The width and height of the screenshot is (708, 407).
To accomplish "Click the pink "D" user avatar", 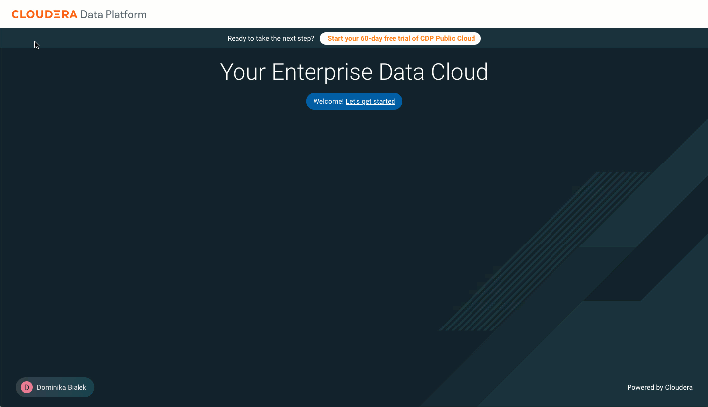I will pyautogui.click(x=27, y=387).
